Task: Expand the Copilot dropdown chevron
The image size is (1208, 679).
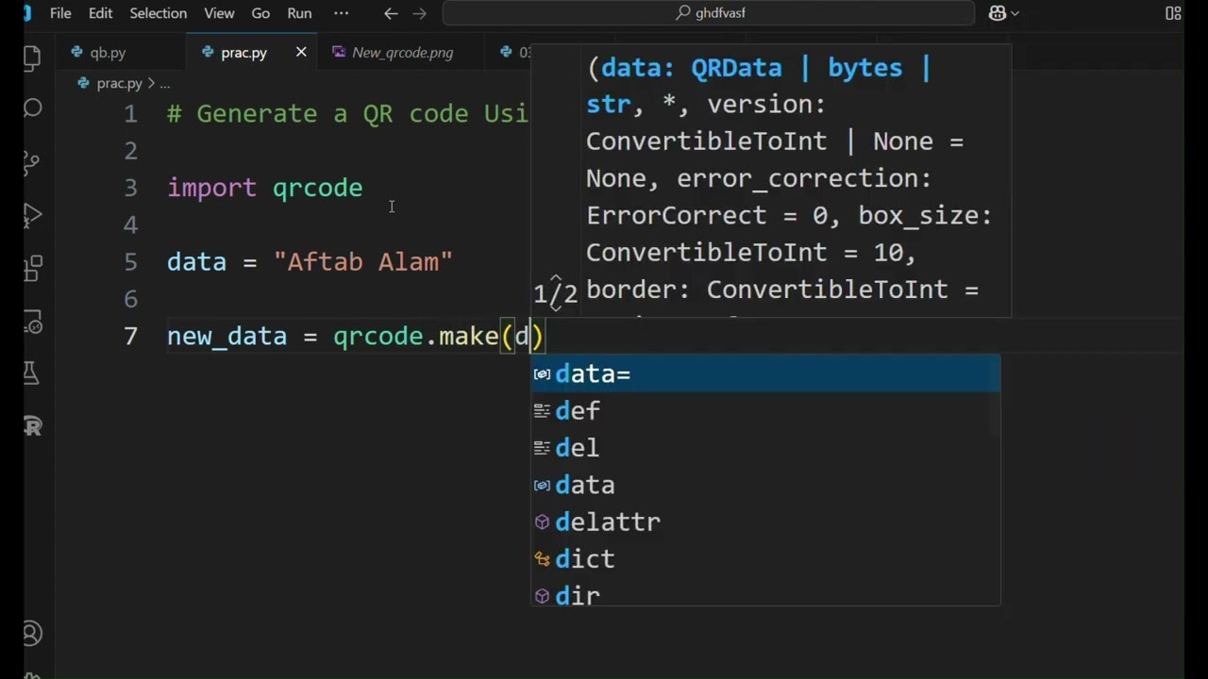Action: click(1015, 13)
